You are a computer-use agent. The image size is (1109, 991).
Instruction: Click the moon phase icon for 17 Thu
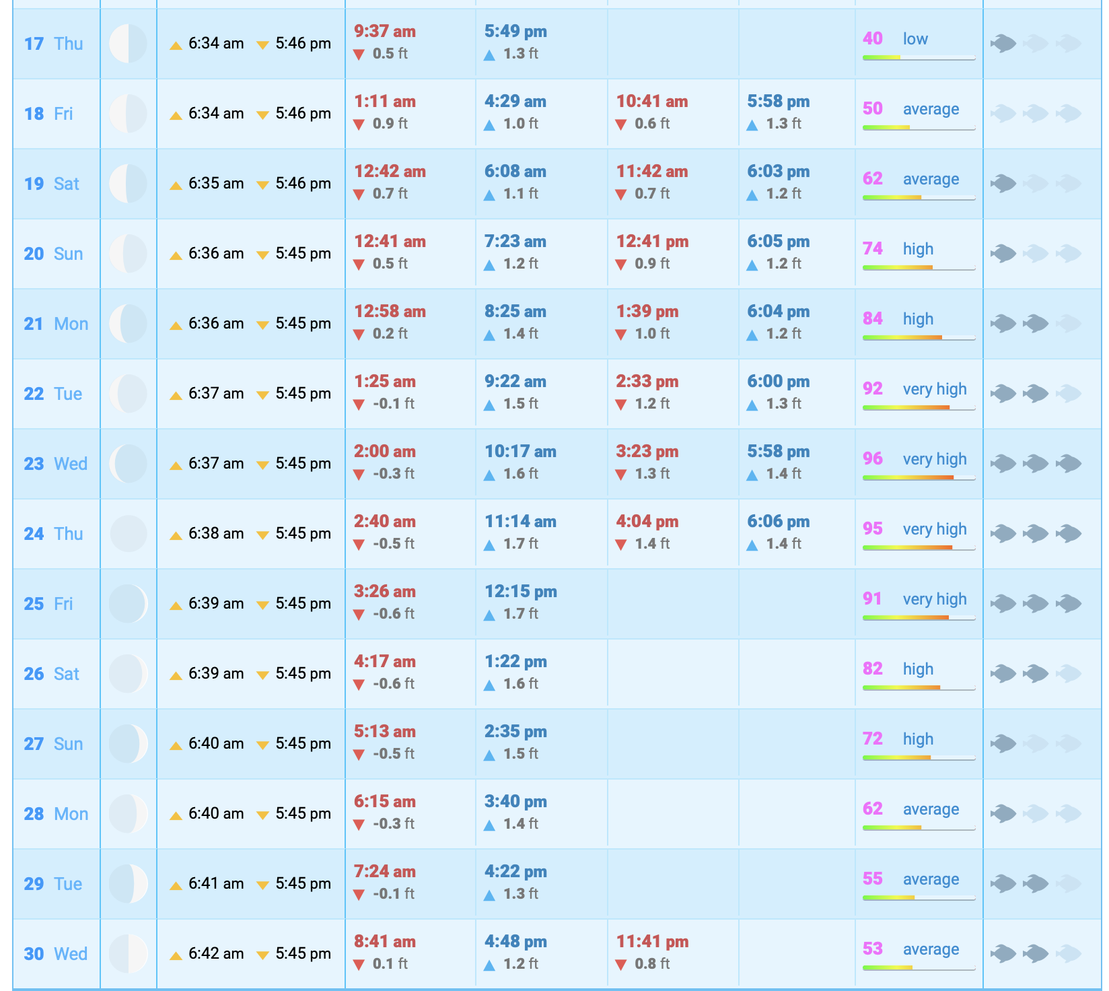(x=128, y=44)
